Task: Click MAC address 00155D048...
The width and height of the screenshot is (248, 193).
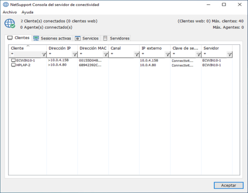Action: 90,60
